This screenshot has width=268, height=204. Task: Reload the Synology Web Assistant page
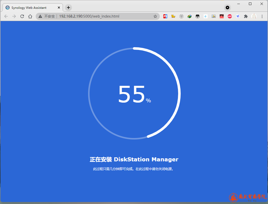click(22, 16)
